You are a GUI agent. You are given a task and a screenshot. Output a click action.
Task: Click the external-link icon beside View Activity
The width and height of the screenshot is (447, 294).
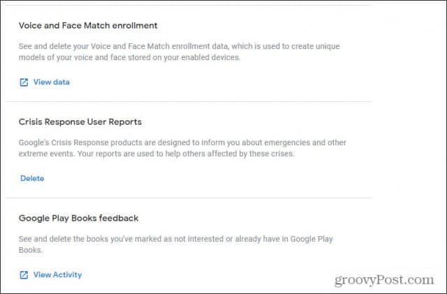tap(24, 275)
